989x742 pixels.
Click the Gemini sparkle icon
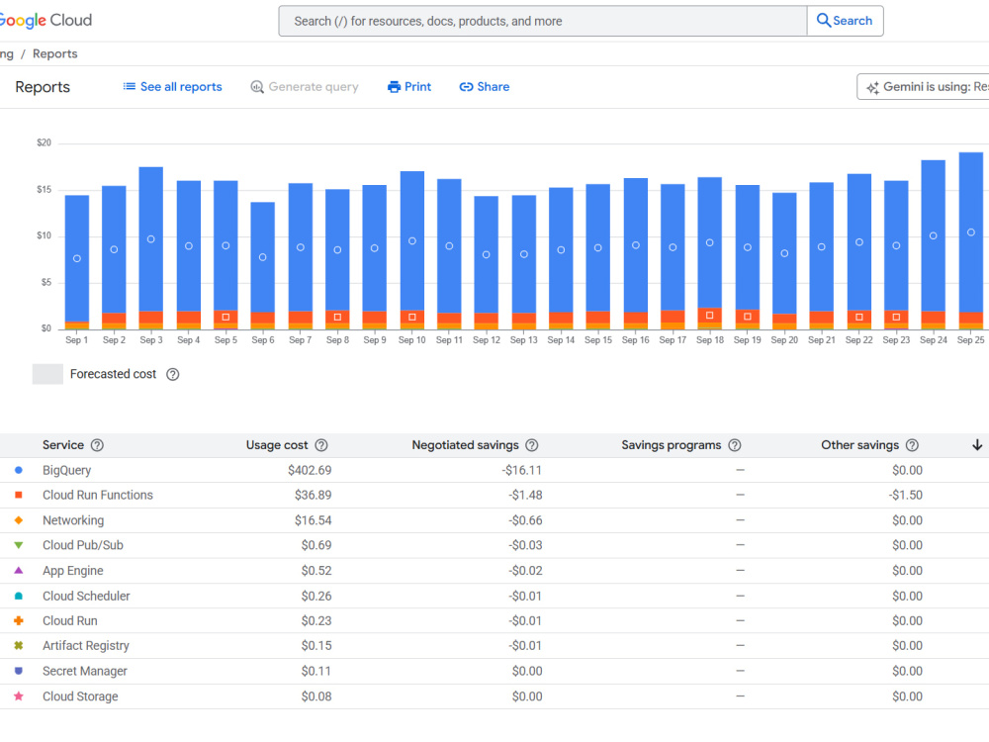872,88
